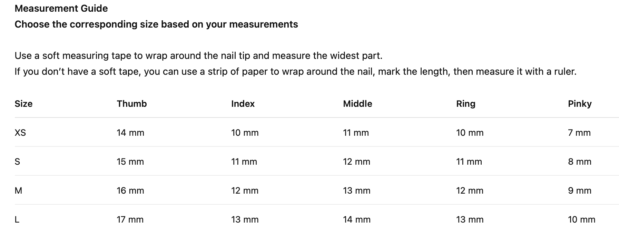
Task: Click the Middle column header
Action: tap(357, 104)
